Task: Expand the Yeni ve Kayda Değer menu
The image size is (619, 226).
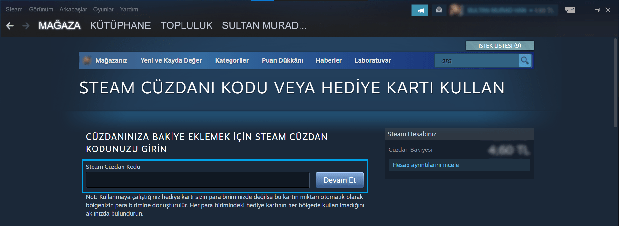Action: (x=171, y=60)
